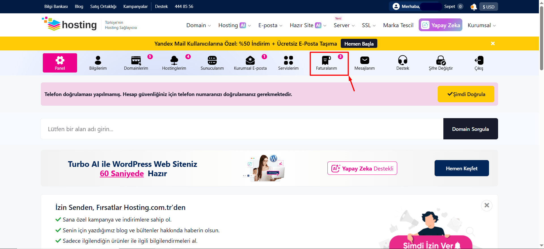Open Blog in top bar
The image size is (544, 249).
tap(79, 7)
